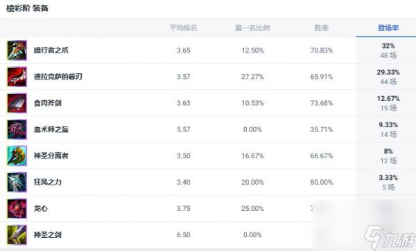Screen dimensions: 416x251
Task: Click the 龙心 item icon
Action: tap(17, 208)
